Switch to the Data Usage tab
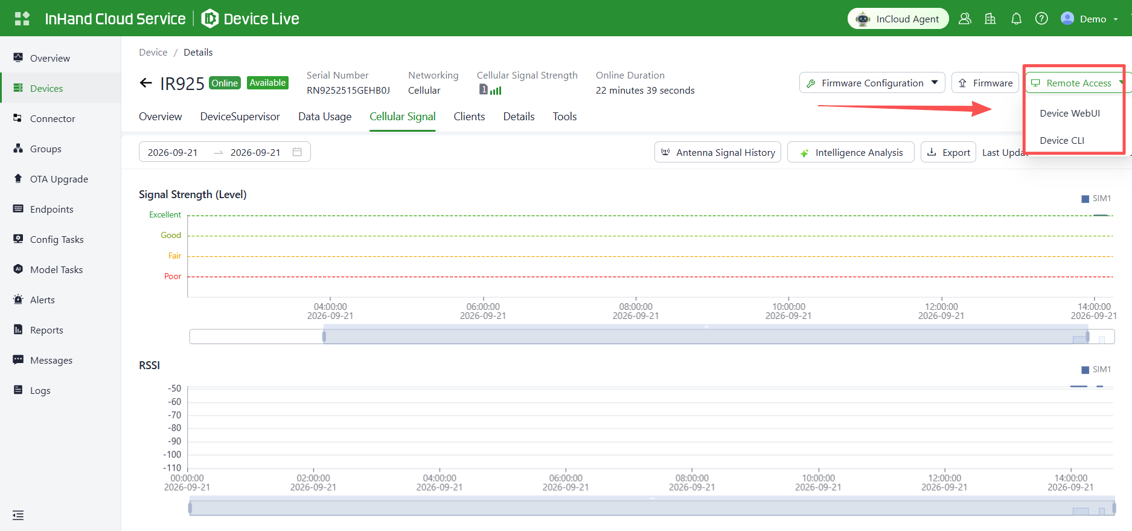The width and height of the screenshot is (1132, 531). pyautogui.click(x=325, y=117)
